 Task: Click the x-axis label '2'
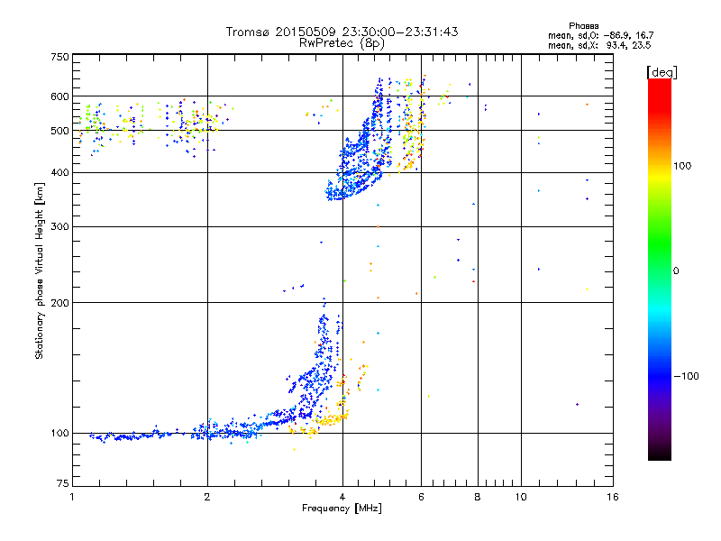click(x=207, y=497)
